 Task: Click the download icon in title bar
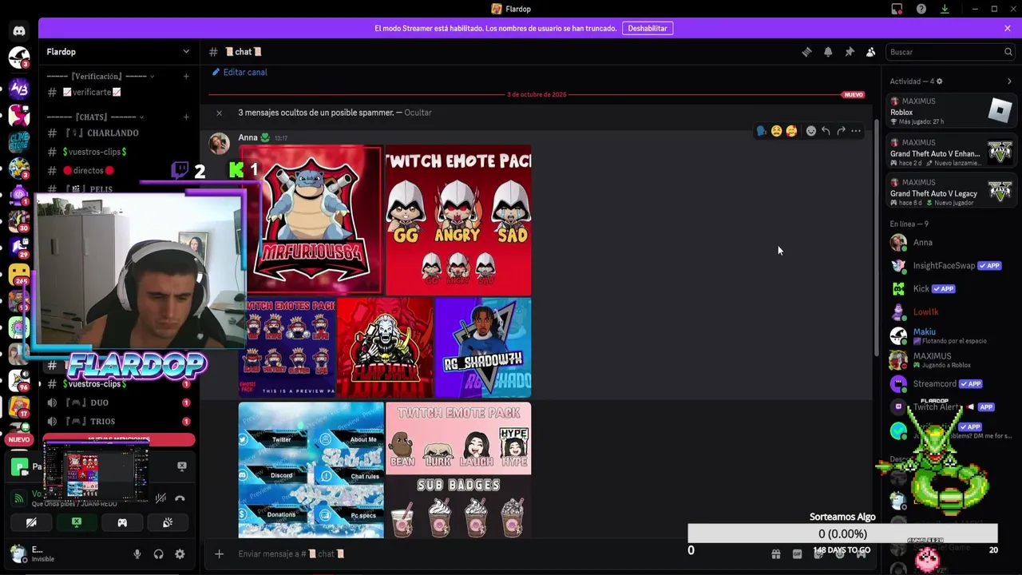point(945,9)
